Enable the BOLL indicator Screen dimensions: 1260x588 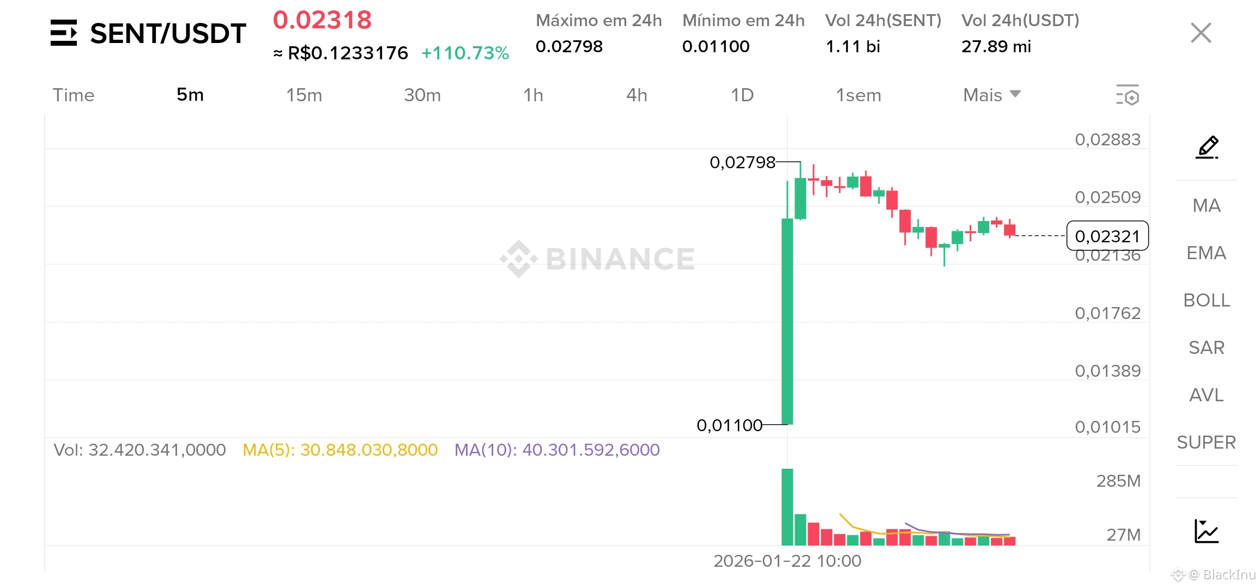pos(1206,300)
